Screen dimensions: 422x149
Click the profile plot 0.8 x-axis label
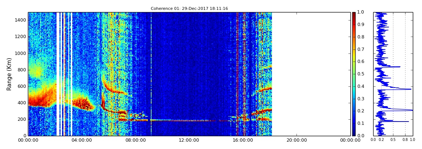405,140
